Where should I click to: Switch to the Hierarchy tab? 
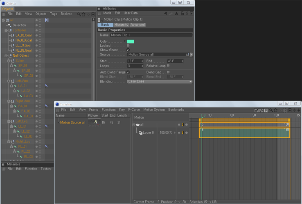122,25
